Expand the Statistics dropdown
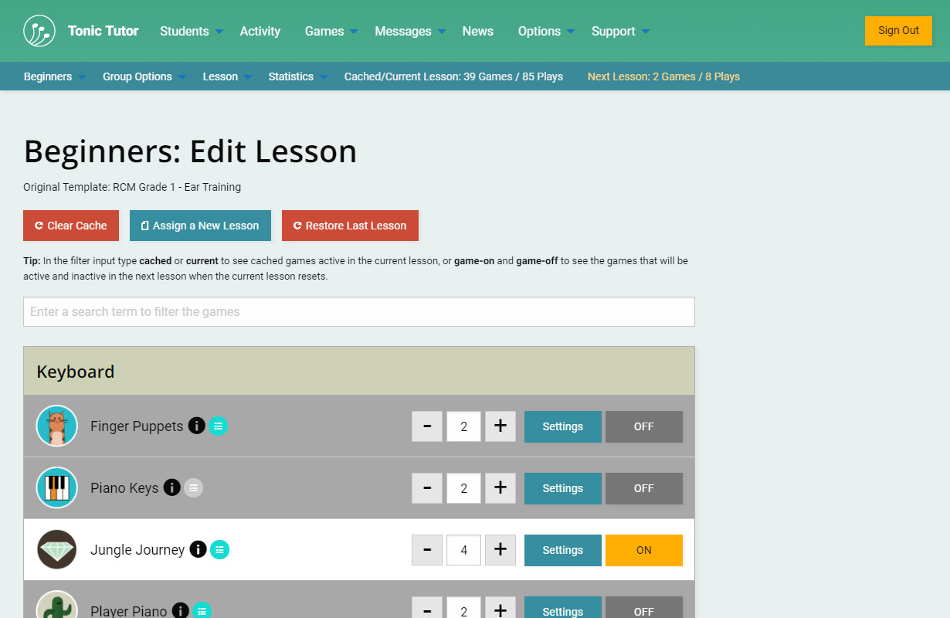 click(x=297, y=76)
